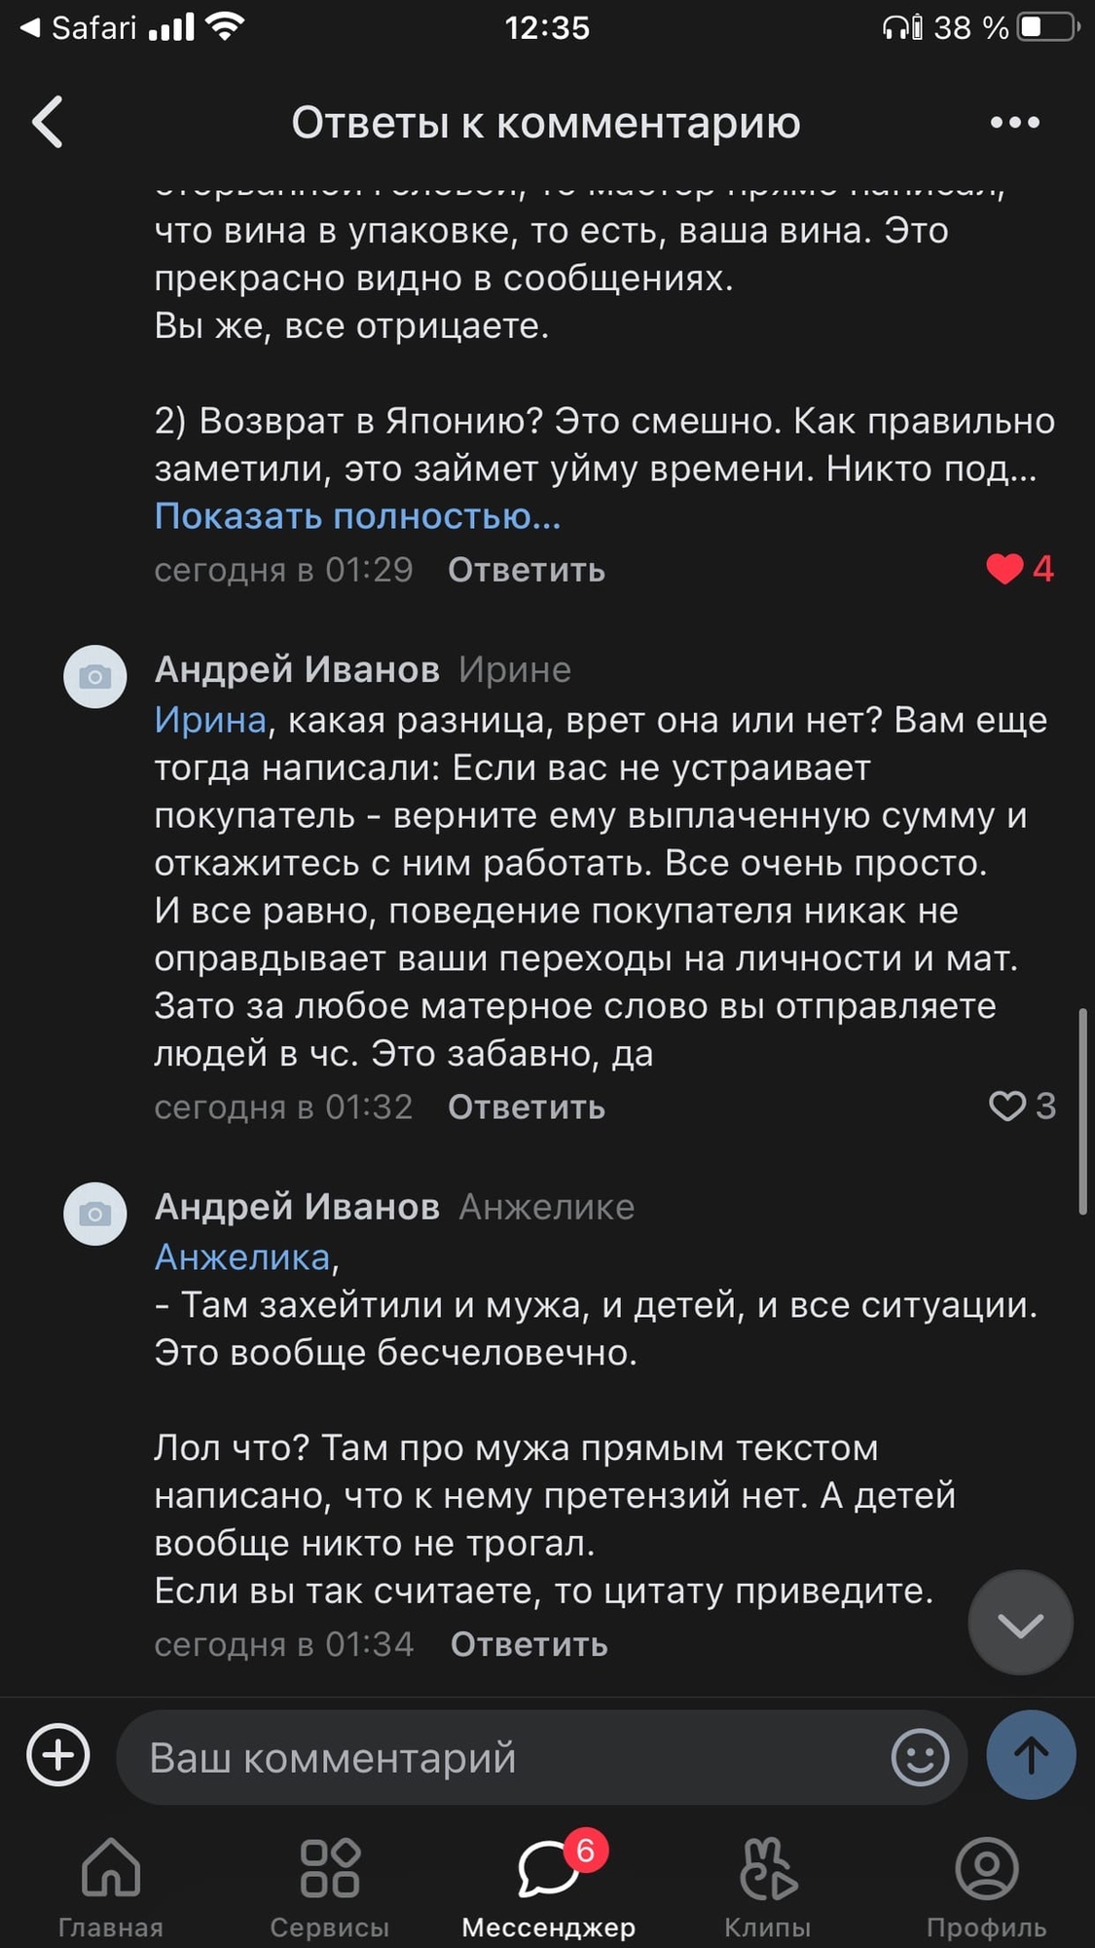Open Мессенджер tab with 6 badge
Image resolution: width=1095 pixels, height=1948 pixels.
tap(548, 1887)
